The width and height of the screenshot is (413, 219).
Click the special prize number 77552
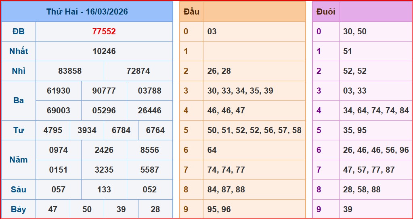coord(104,31)
